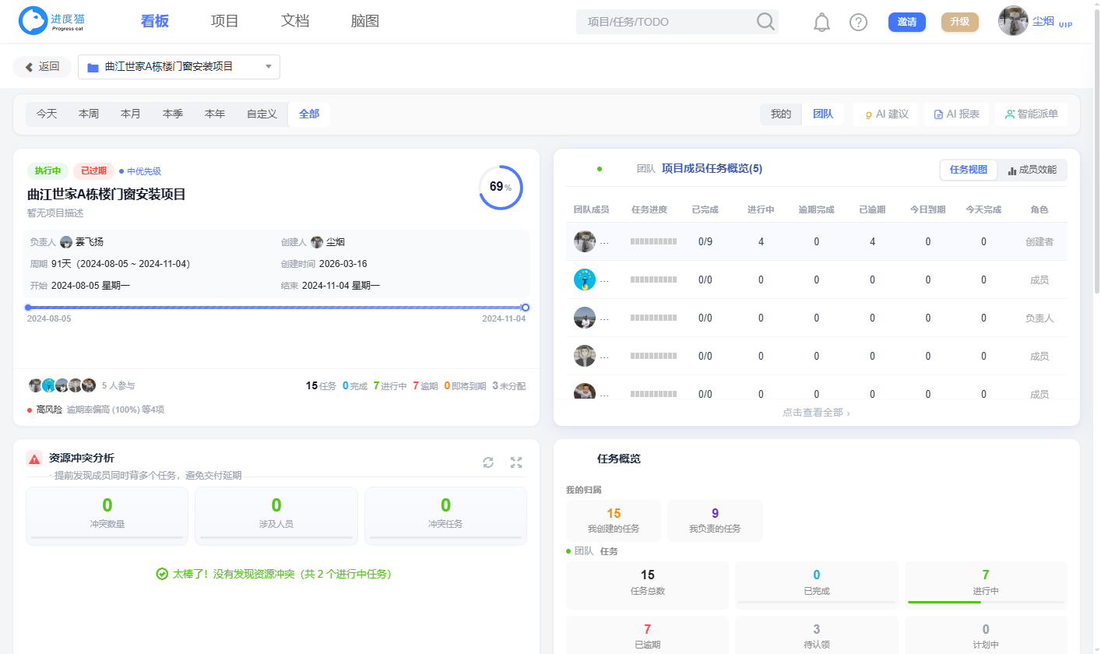Click the participant avatars beside 5 人参与
Viewport: 1101px width, 654px height.
tap(62, 385)
